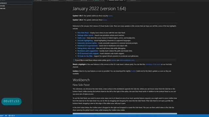Click the bold Update 1.64.1 label

[78, 16]
